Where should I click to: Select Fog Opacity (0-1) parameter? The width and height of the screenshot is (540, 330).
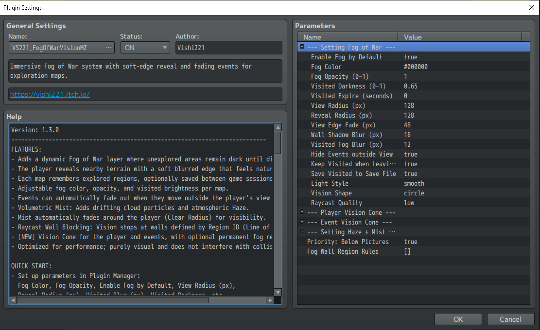(x=413, y=76)
